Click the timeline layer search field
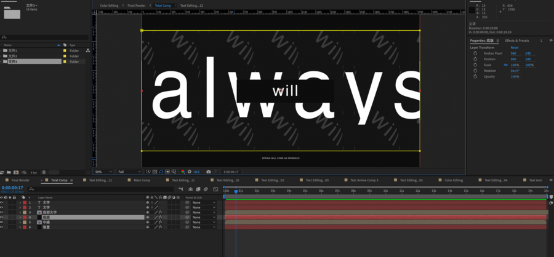 coord(101,189)
